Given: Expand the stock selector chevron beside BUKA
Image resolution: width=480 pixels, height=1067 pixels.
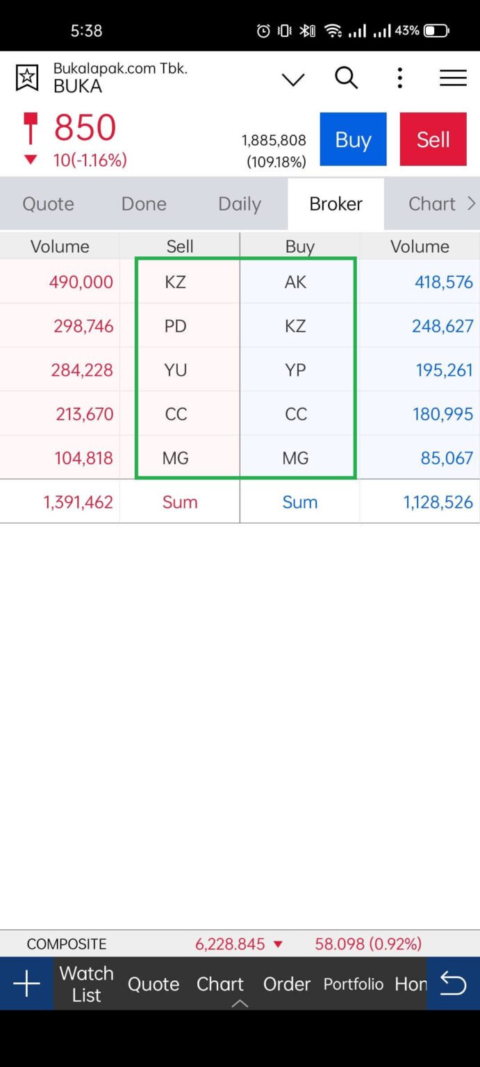Looking at the screenshot, I should pyautogui.click(x=292, y=79).
